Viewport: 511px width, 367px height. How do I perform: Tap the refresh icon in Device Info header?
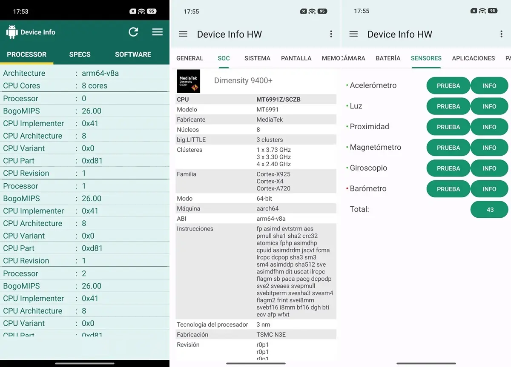[x=133, y=32]
